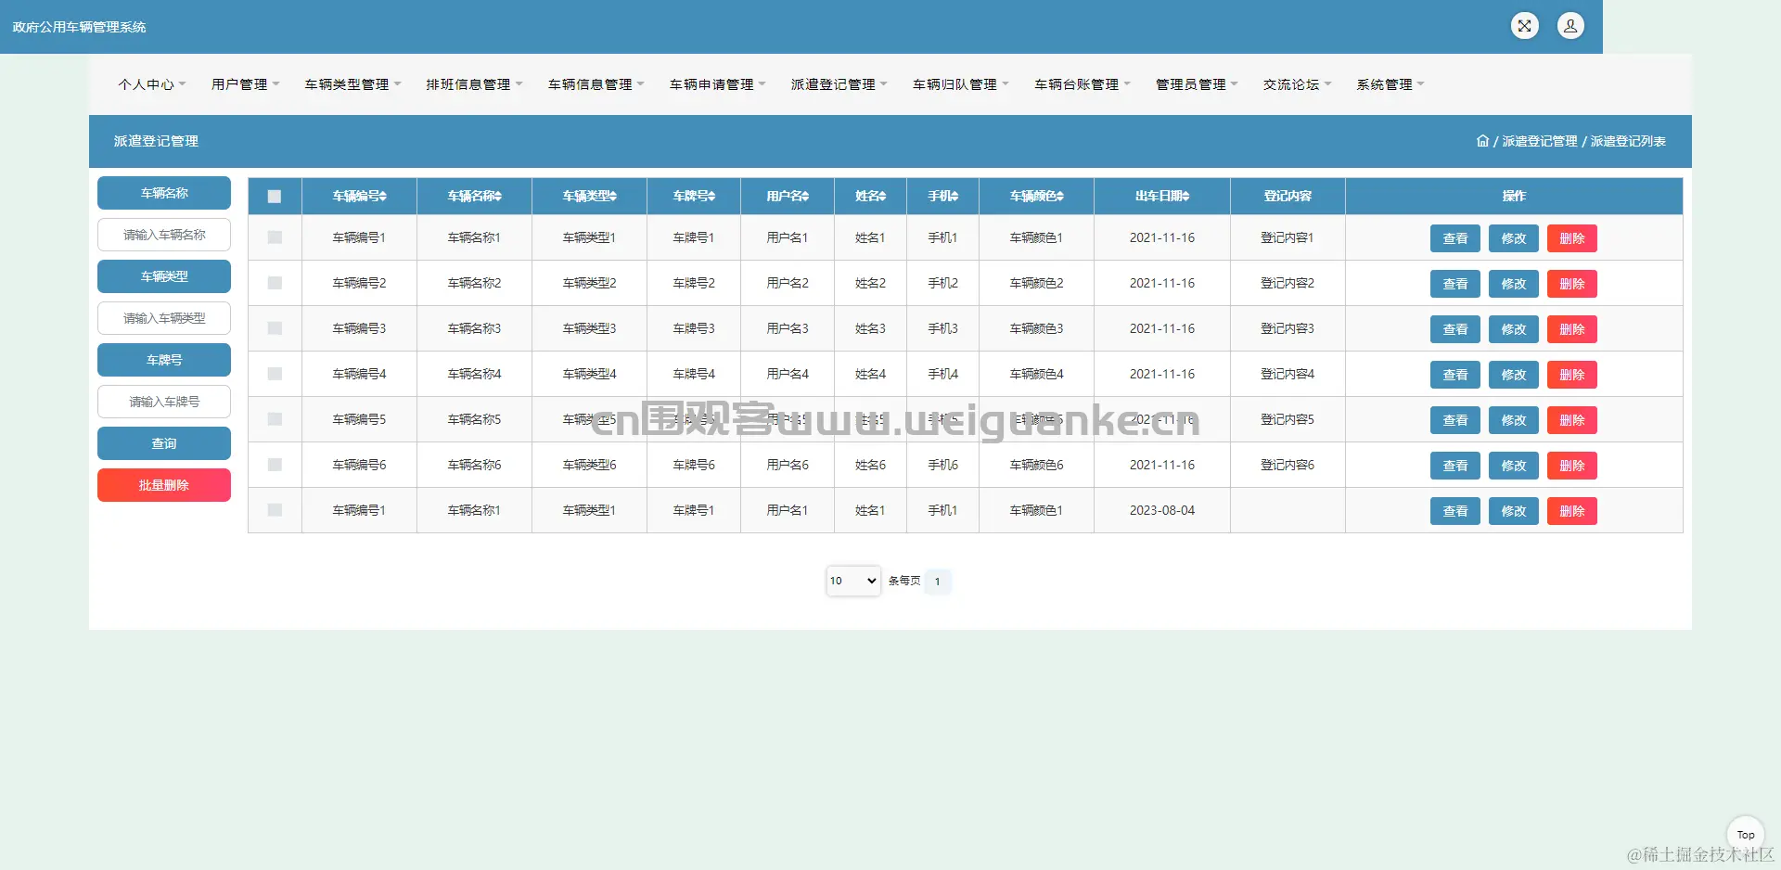The width and height of the screenshot is (1781, 870).
Task: Expand the 车辆归队管理 dropdown
Action: coord(960,84)
